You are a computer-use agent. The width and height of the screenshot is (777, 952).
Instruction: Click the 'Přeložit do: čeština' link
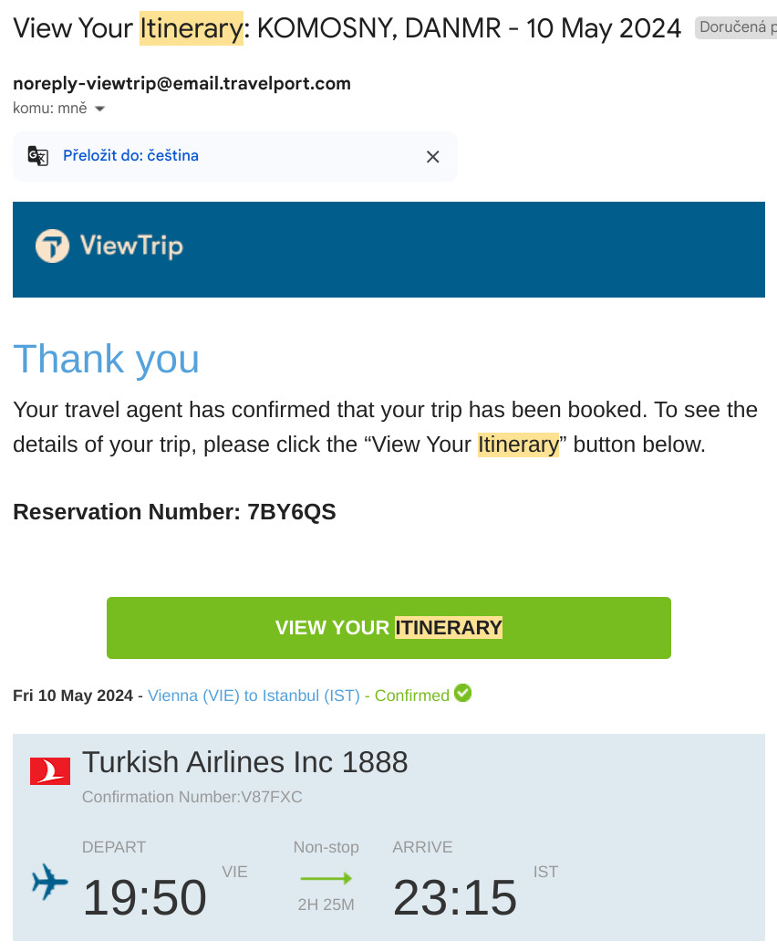tap(130, 155)
